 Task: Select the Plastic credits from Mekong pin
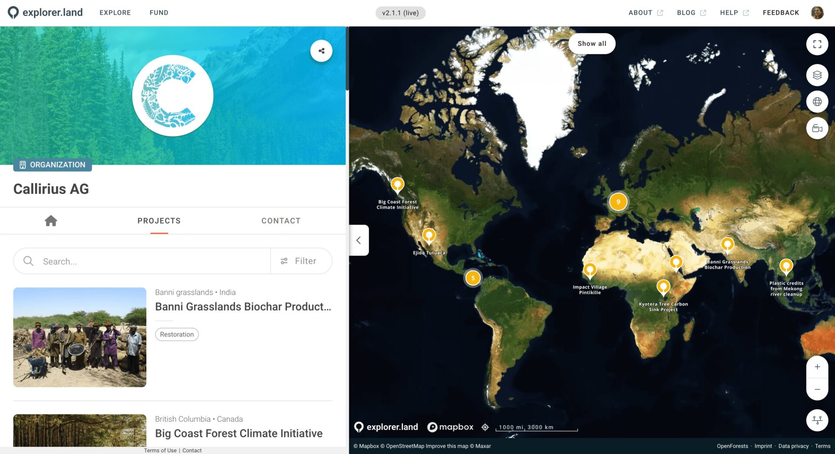tap(786, 267)
